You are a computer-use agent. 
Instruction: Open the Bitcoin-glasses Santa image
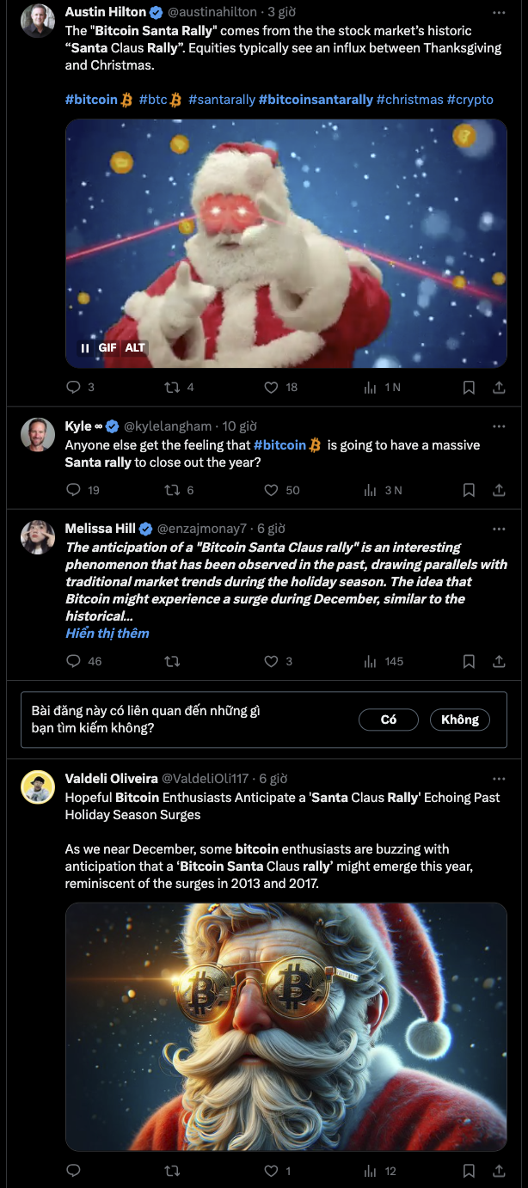(285, 1026)
